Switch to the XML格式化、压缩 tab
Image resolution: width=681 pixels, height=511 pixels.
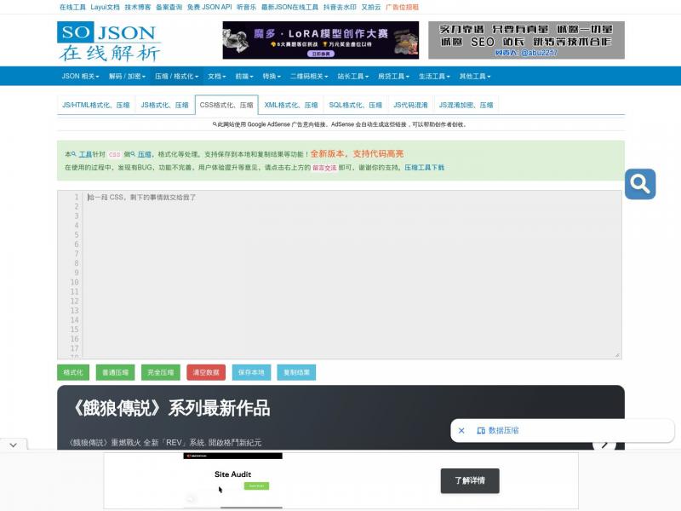(291, 106)
